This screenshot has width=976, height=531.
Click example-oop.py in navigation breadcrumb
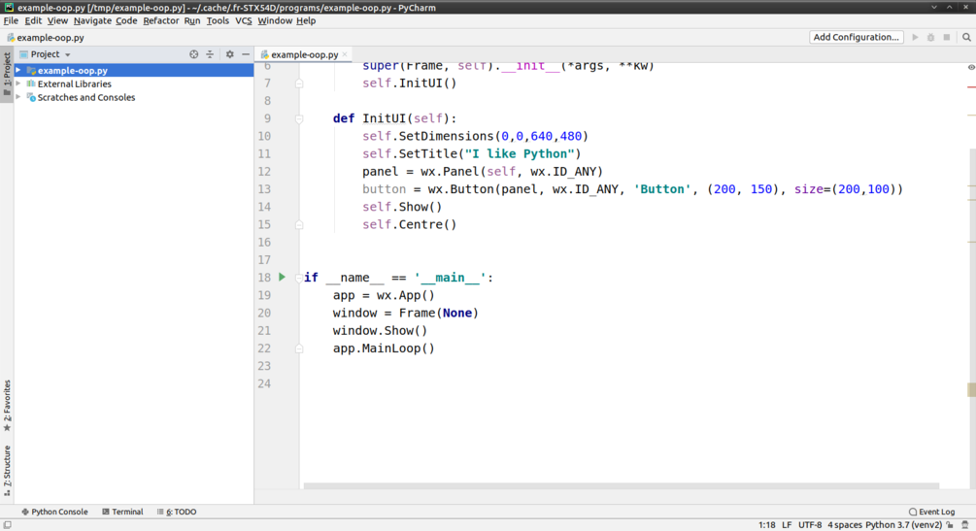coord(50,37)
